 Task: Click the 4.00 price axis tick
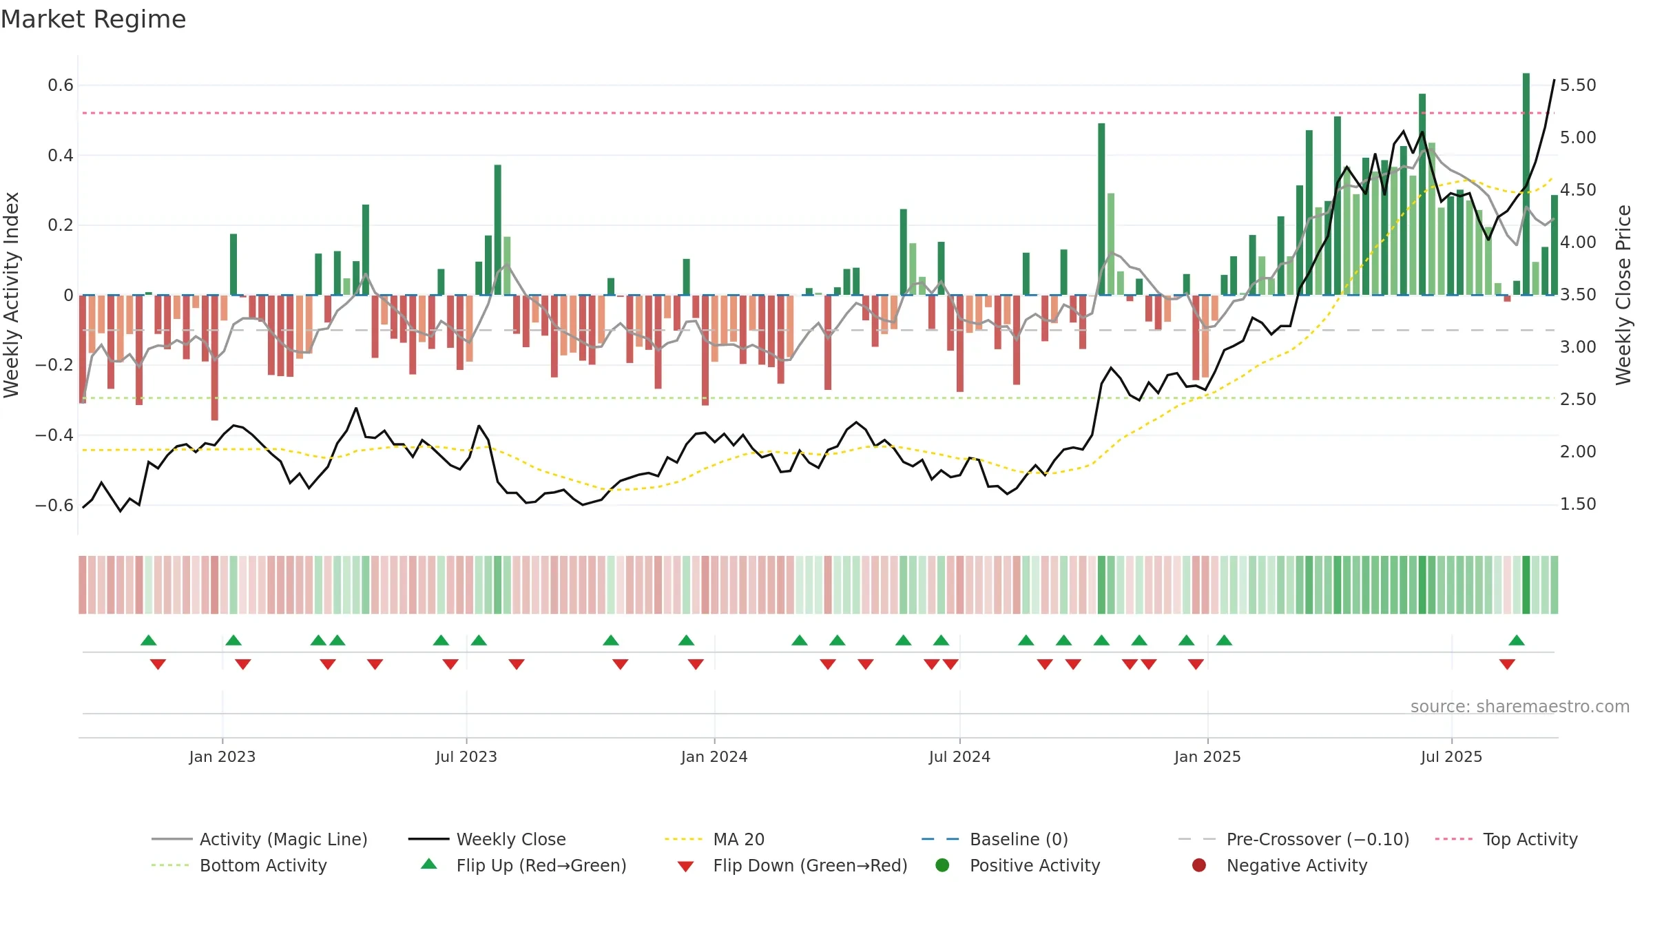coord(1578,242)
